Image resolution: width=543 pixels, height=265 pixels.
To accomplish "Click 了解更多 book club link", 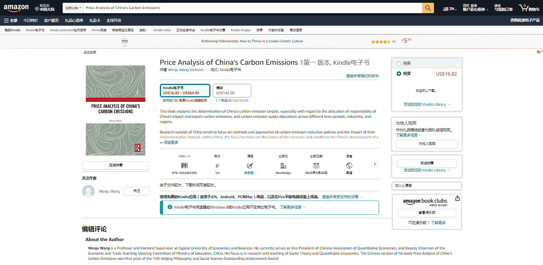I will pyautogui.click(x=438, y=223).
